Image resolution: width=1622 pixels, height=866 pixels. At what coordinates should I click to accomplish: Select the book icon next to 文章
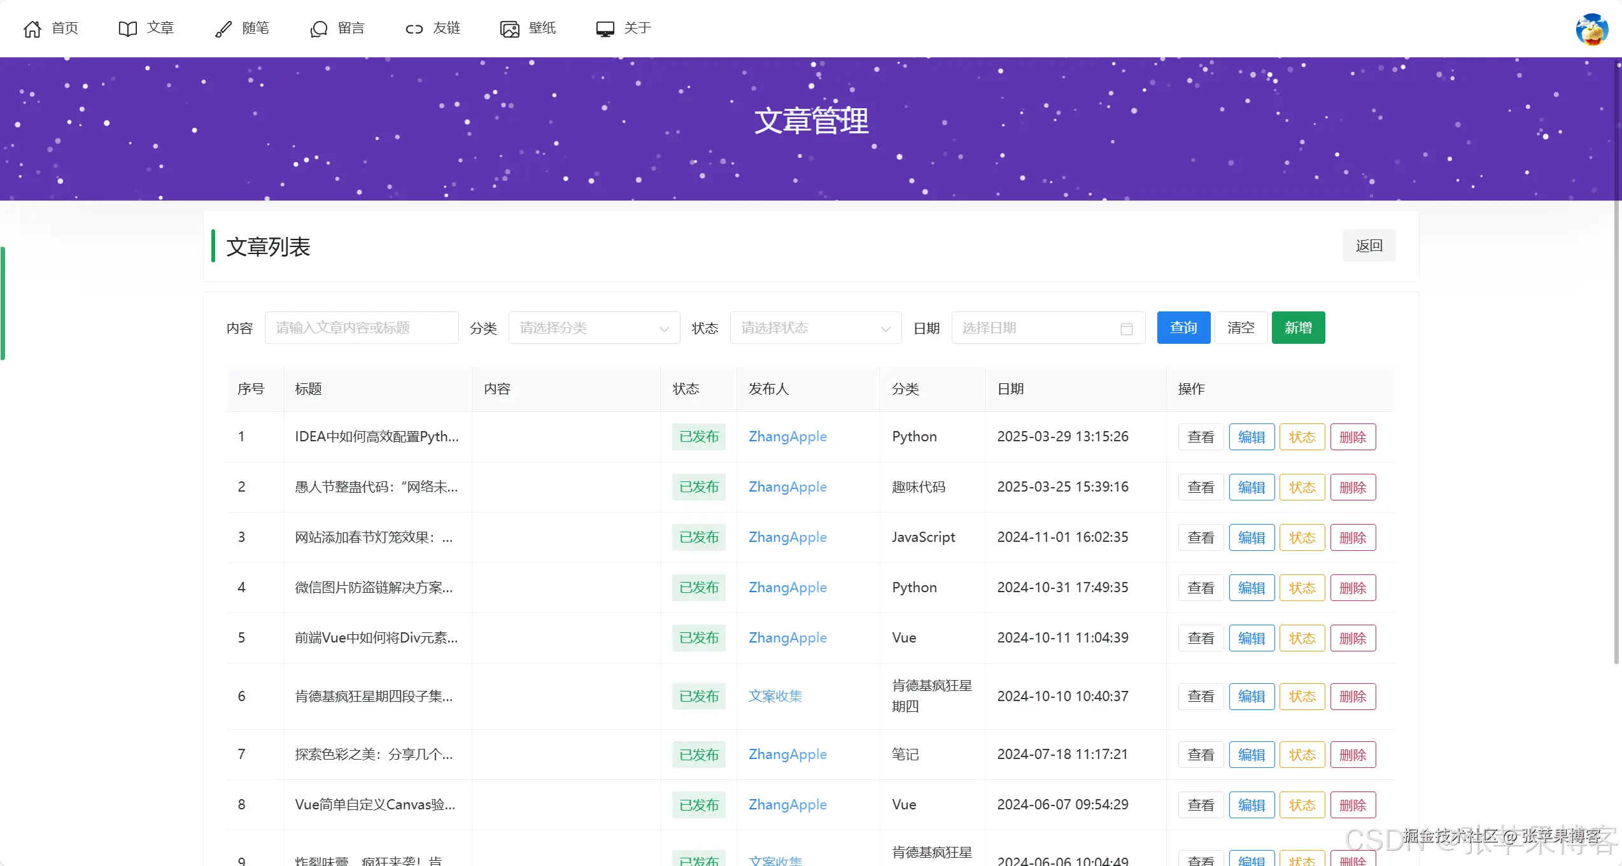click(127, 28)
